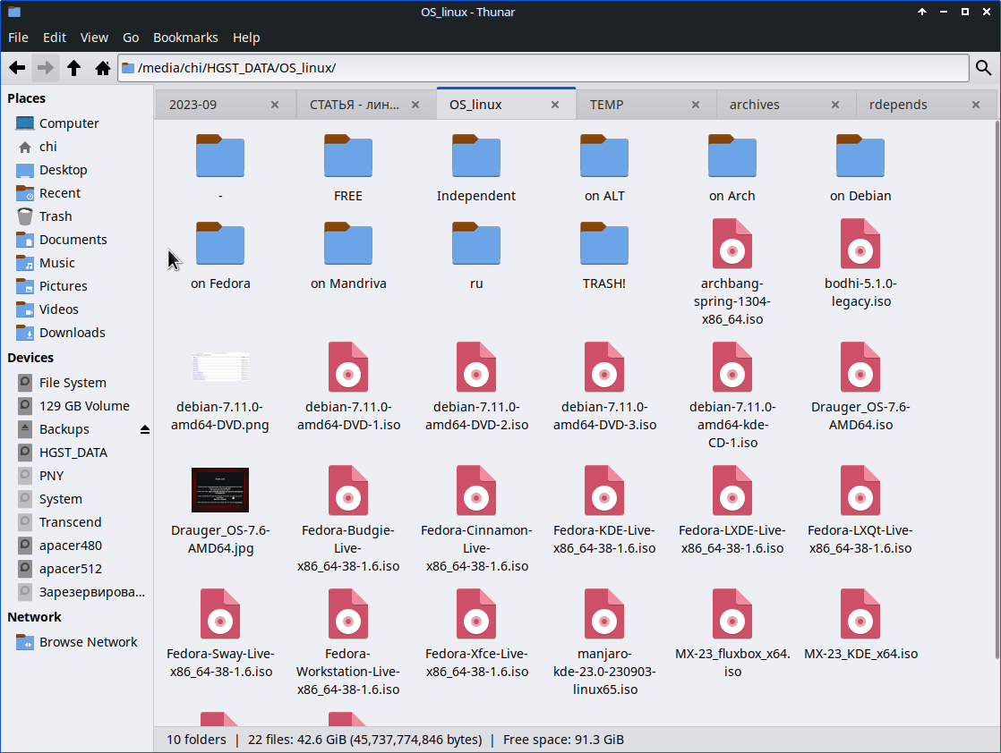
Task: Select Fedora-KDE-Live iso file
Action: (604, 511)
